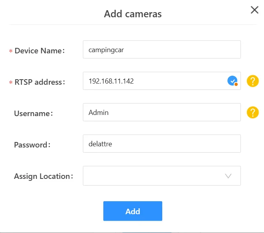Image resolution: width=264 pixels, height=233 pixels.
Task: Expand Assign Location using chevron arrow
Action: (x=228, y=176)
